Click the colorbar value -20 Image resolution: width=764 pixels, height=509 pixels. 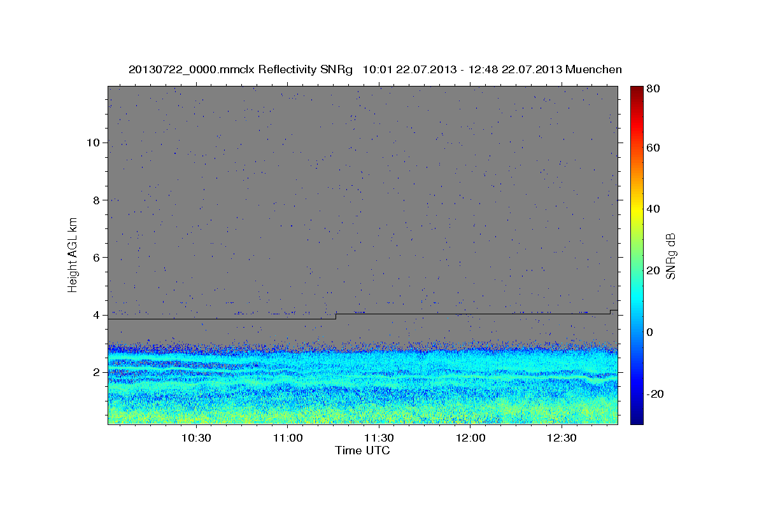[x=656, y=394]
